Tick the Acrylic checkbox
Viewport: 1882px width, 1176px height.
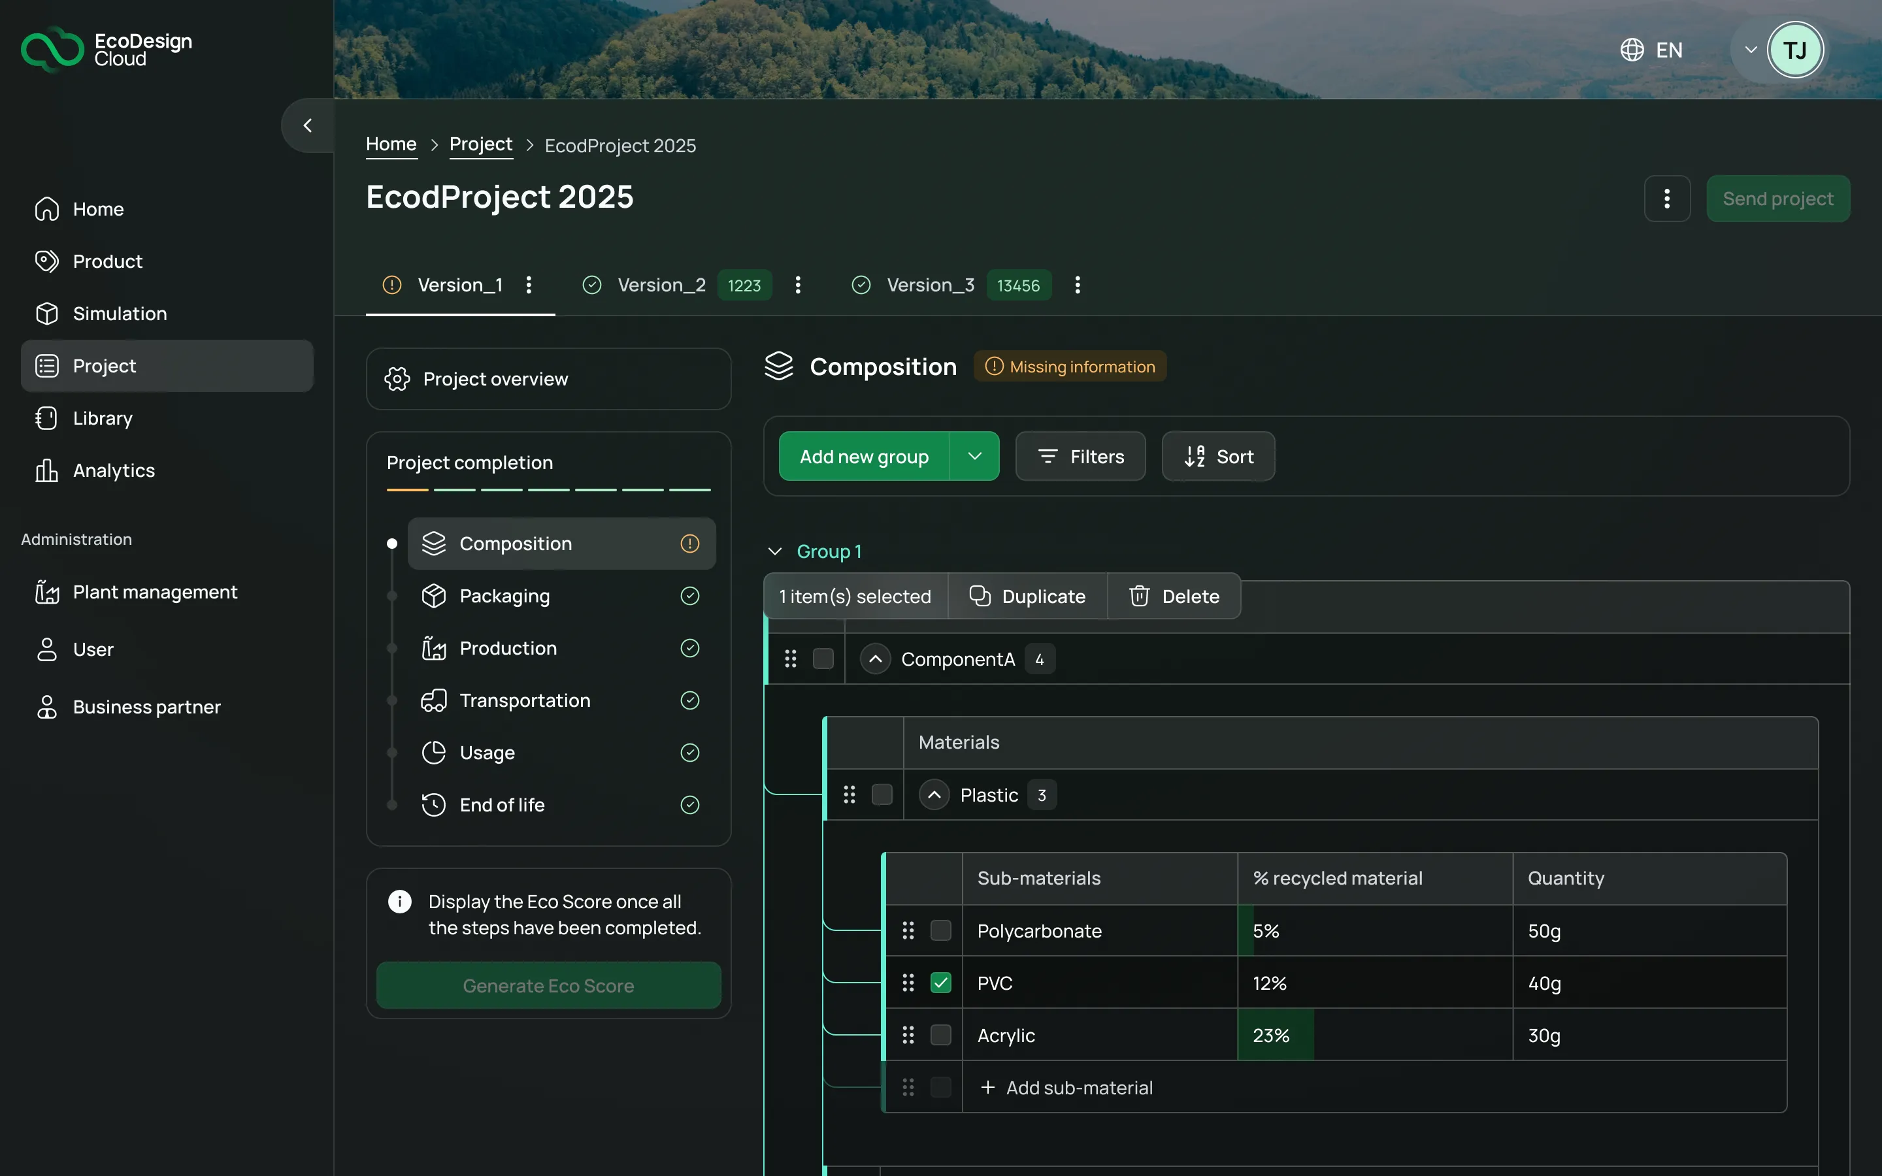[941, 1034]
